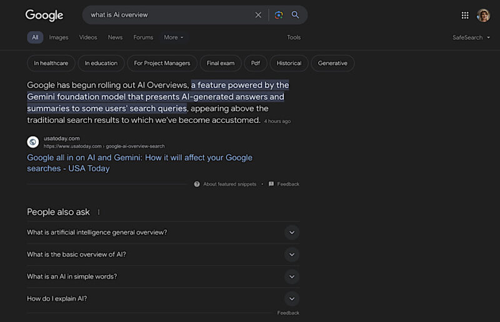
Task: Click the People also ask heading
Action: (x=58, y=212)
